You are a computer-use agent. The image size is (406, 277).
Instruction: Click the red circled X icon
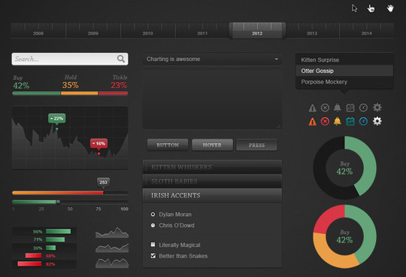(325, 121)
